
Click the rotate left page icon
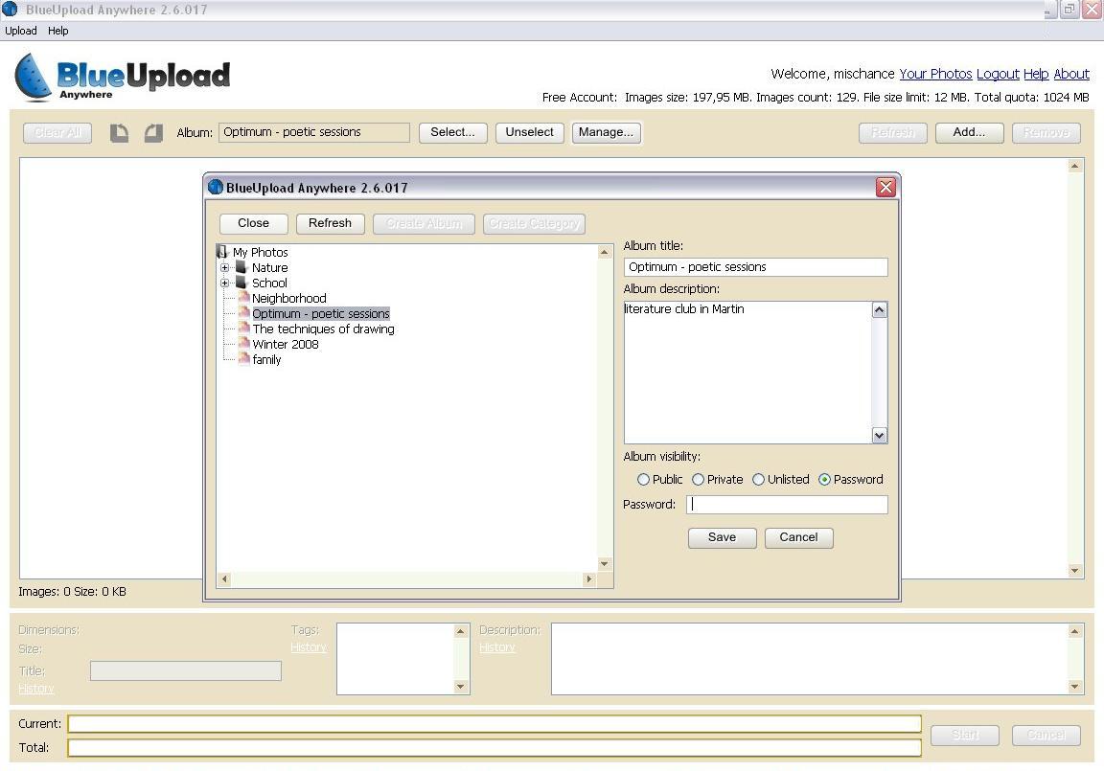[x=119, y=133]
